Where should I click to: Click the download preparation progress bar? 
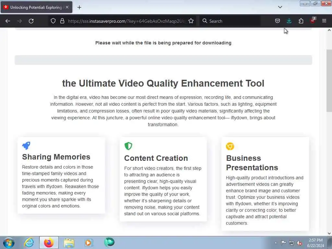163,60
